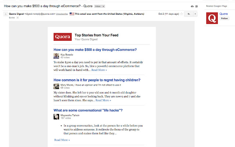Read More on the regret children answer
Viewport: 235px width, 147px height.
tap(103, 100)
